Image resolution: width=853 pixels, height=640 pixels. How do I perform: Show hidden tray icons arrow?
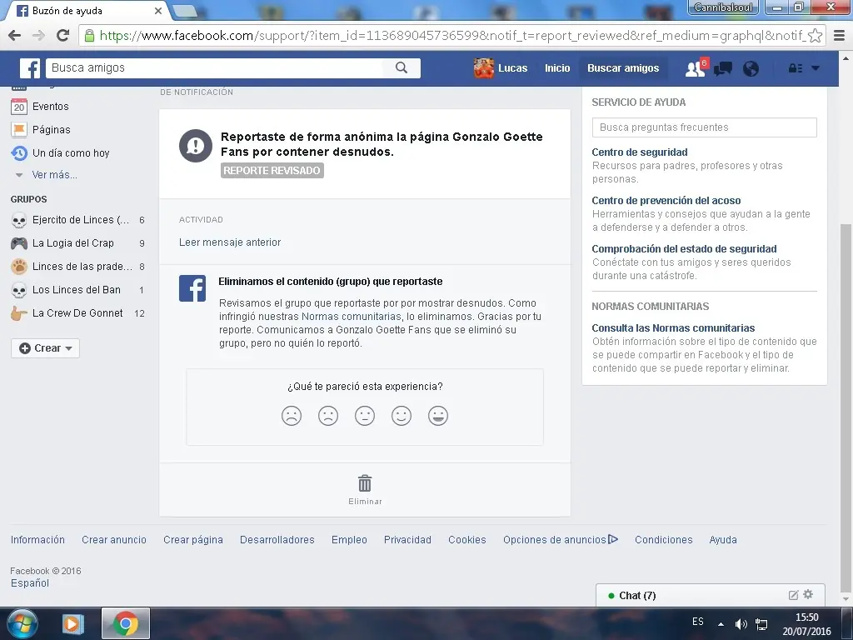721,624
